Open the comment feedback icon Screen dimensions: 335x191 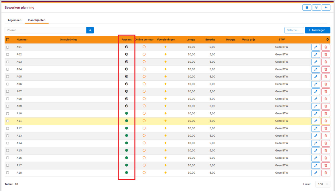[316, 7]
